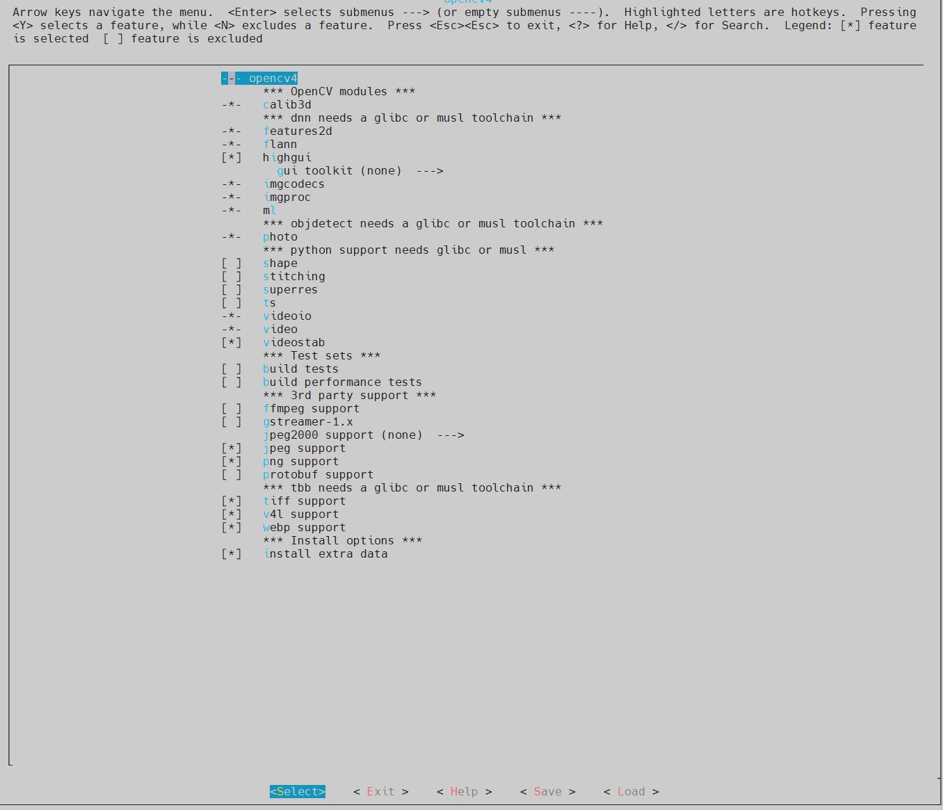943x810 pixels.
Task: Select the photo module row
Action: point(259,237)
